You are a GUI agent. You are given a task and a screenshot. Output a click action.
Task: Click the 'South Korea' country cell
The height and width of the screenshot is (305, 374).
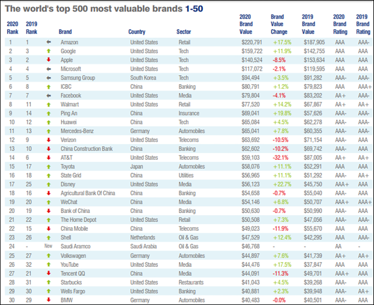[x=143, y=78]
